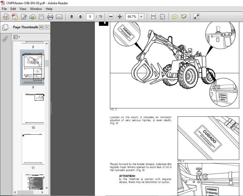Select the page 10 thumbnail
The width and height of the screenshot is (243, 196).
point(33,108)
